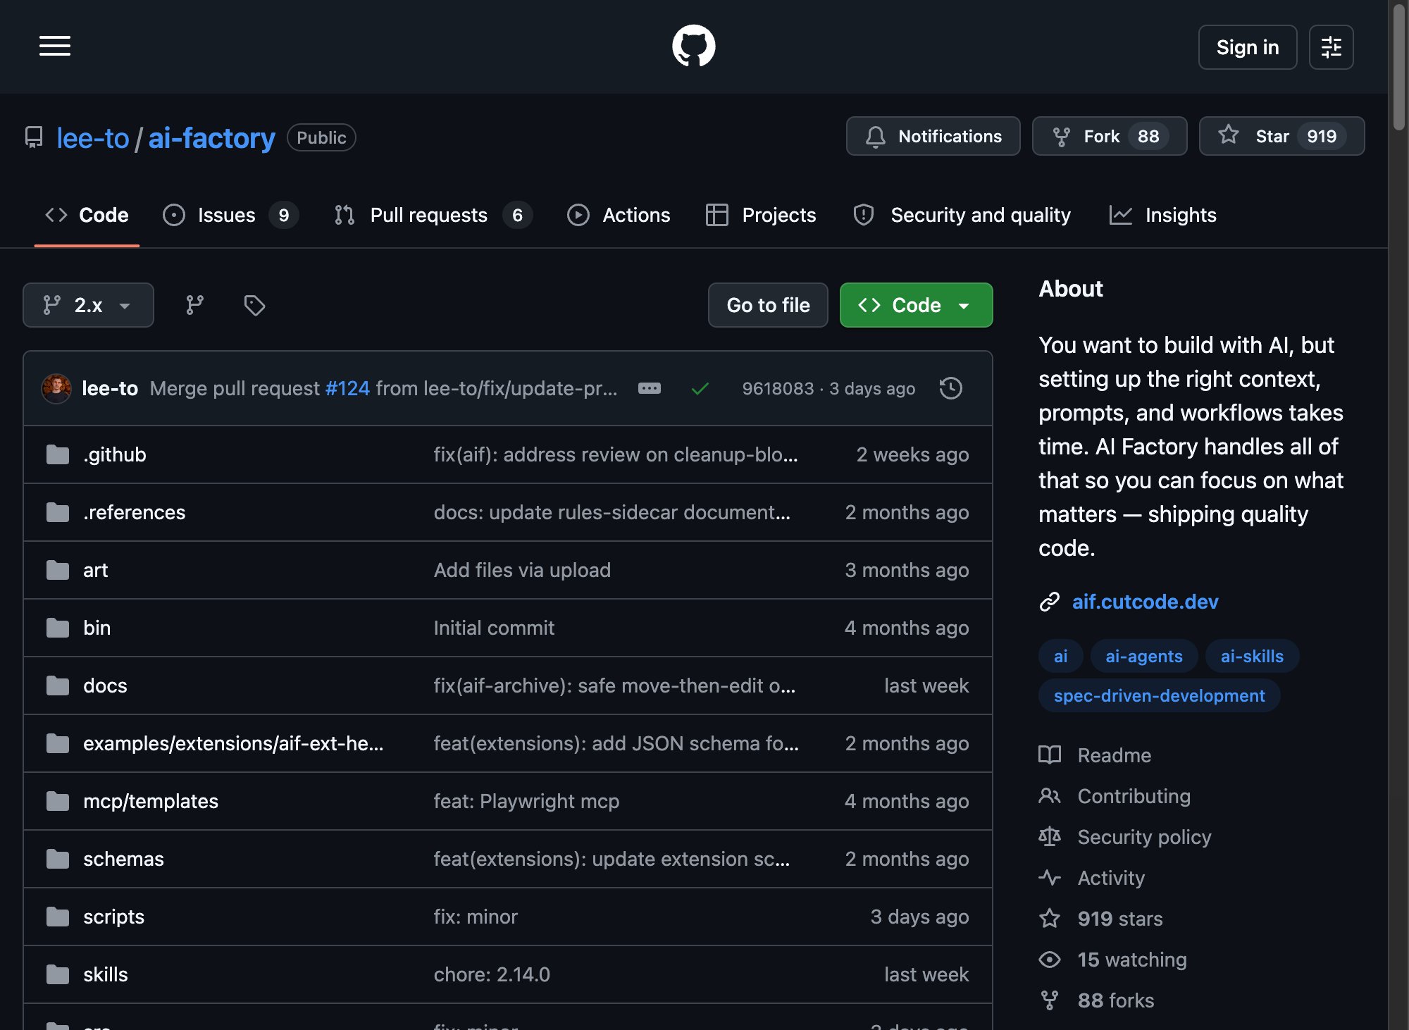Open Security and quality tab
This screenshot has height=1030, width=1409.
click(x=962, y=215)
